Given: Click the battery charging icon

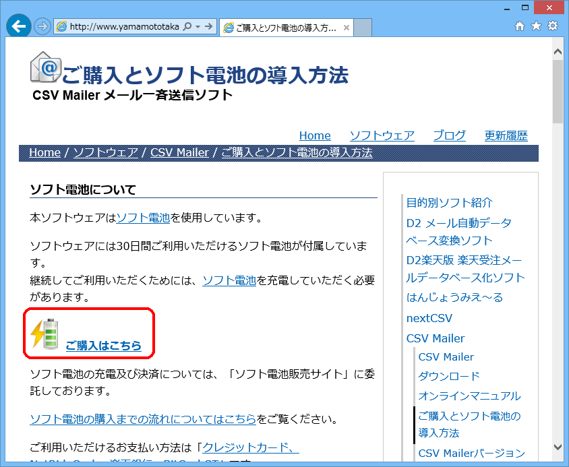Looking at the screenshot, I should [44, 334].
